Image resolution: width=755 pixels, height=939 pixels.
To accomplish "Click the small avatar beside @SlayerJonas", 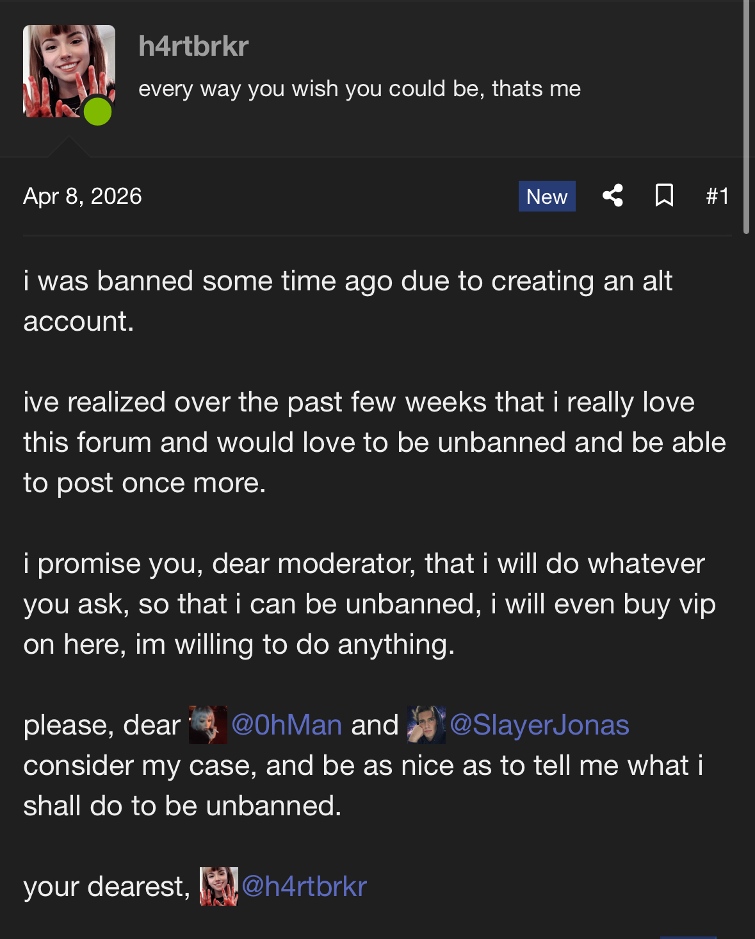I will tap(426, 725).
